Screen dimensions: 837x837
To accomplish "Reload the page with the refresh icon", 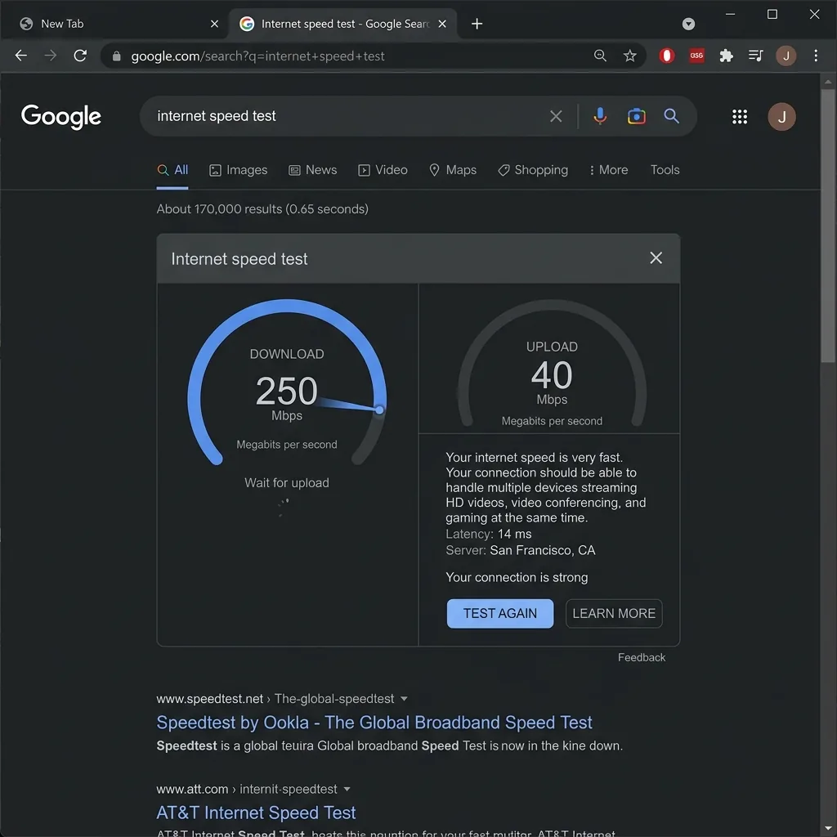I will [80, 56].
